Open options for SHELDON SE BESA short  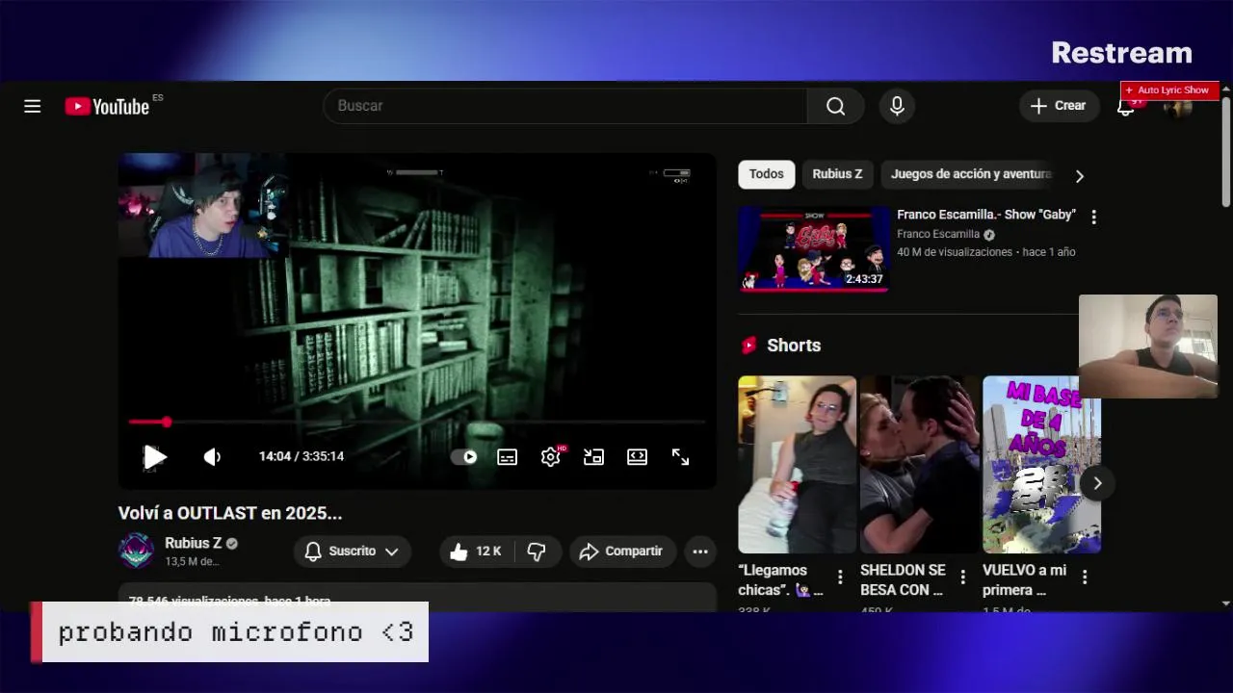tap(962, 577)
